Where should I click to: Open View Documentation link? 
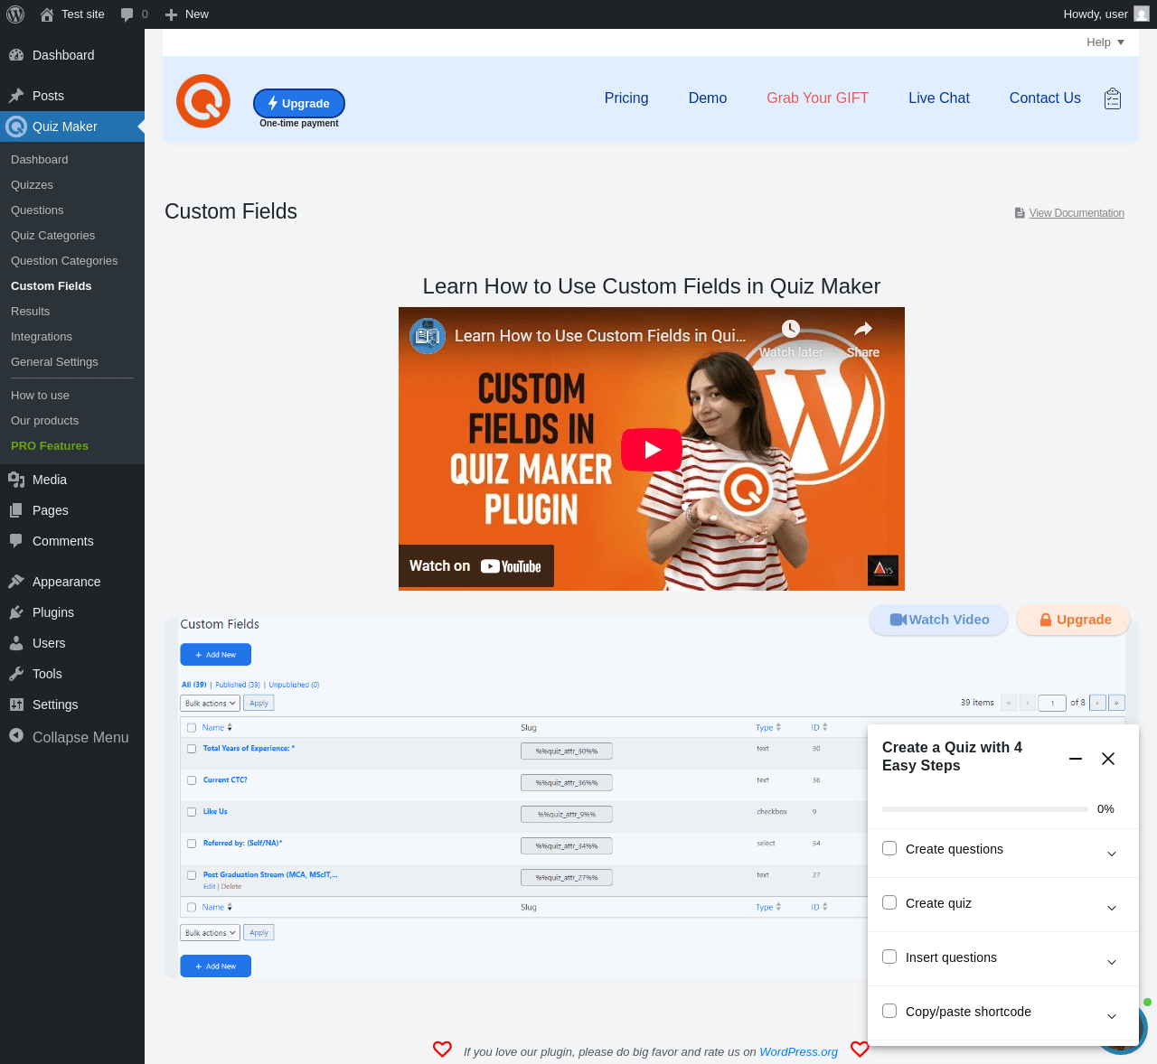point(1069,213)
